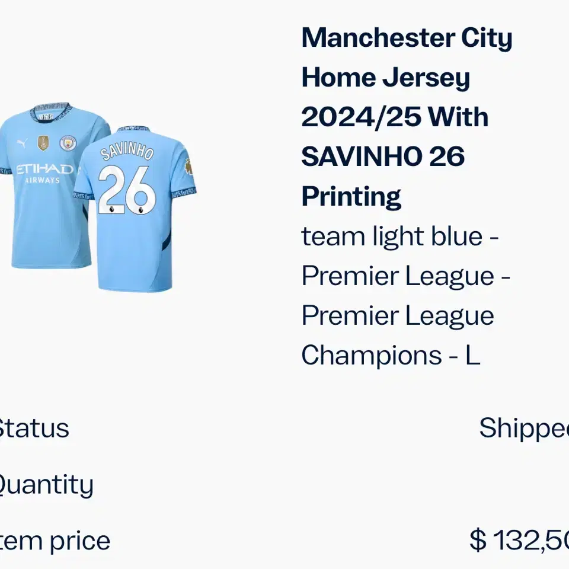This screenshot has height=569, width=569.
Task: Click the Quantity row label
Action: click(x=46, y=485)
